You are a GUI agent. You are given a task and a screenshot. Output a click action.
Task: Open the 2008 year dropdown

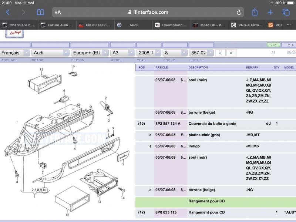pos(149,53)
